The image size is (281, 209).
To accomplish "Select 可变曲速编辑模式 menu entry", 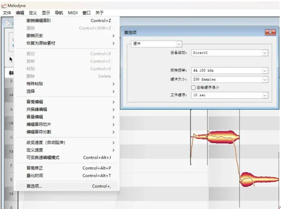I will 67,157.
